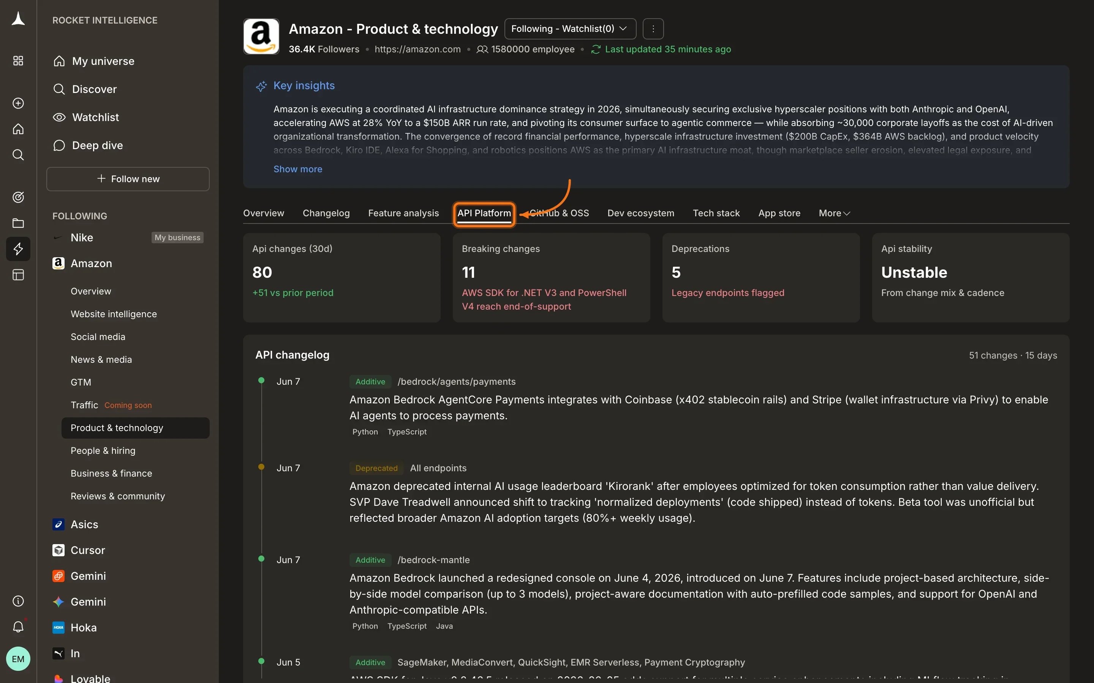This screenshot has height=683, width=1094.
Task: Switch to the Tech stack tab
Action: tap(716, 213)
